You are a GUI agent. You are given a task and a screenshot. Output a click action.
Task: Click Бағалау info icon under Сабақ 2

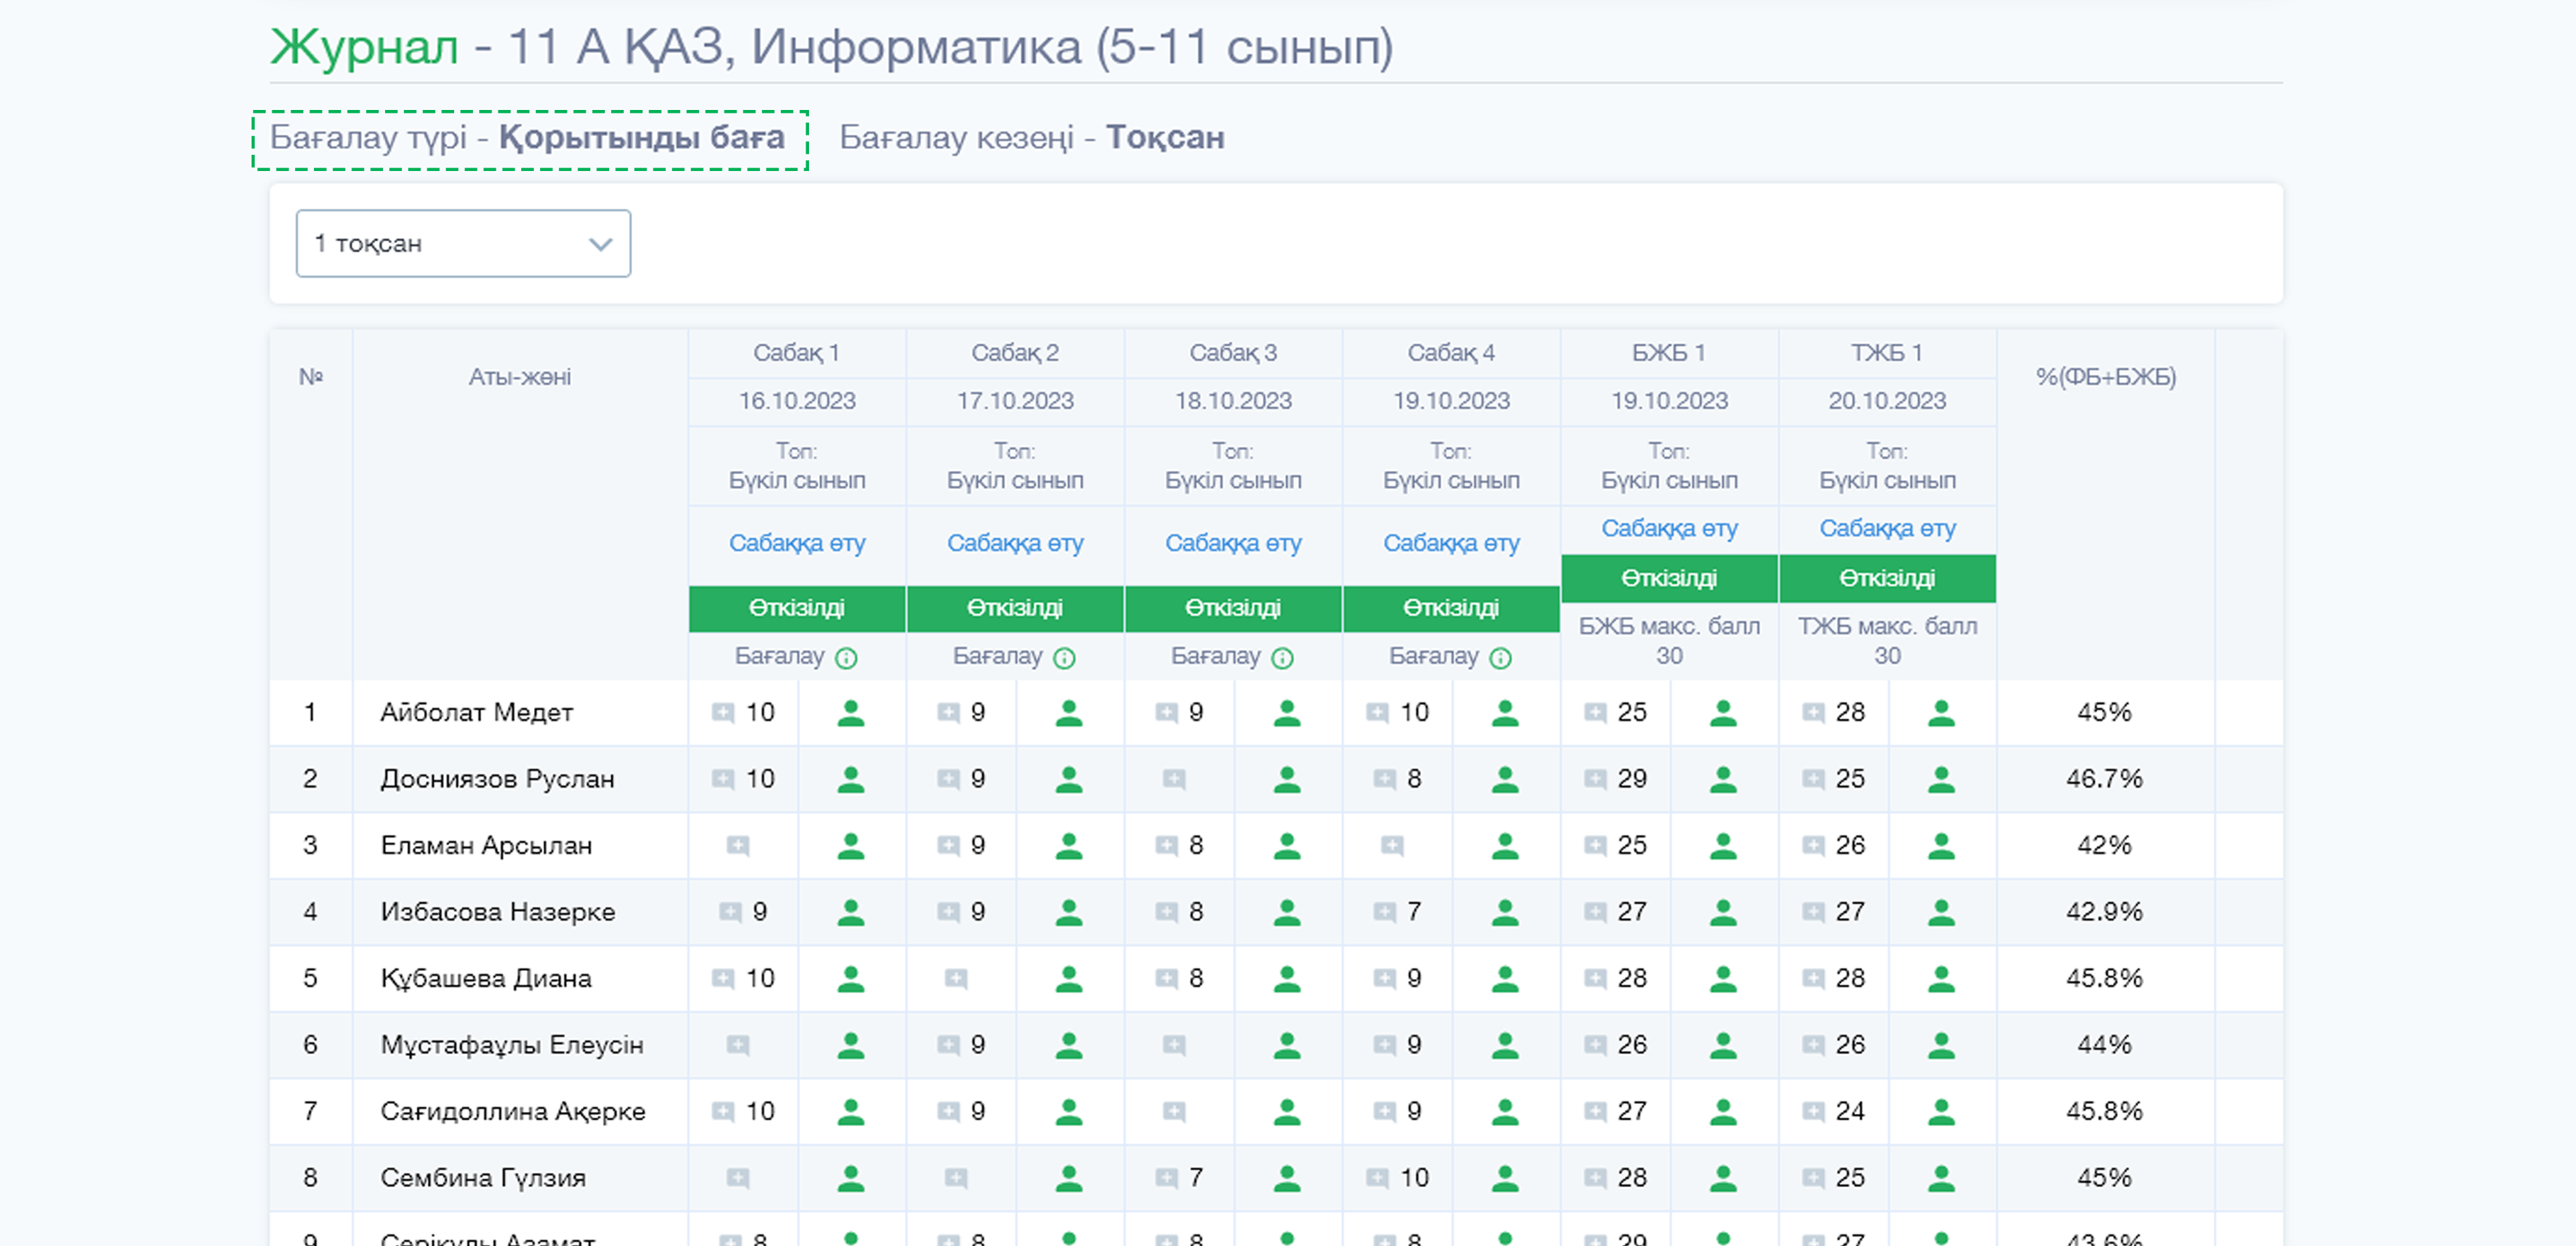point(1064,658)
